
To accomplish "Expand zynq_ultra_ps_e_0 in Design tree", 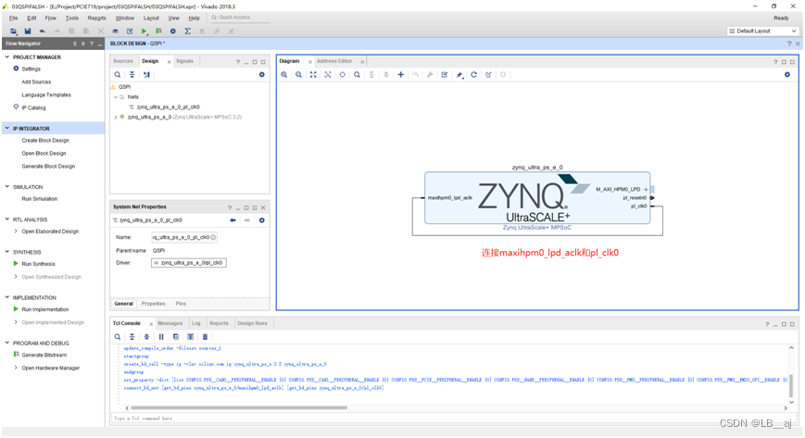I will coord(116,117).
